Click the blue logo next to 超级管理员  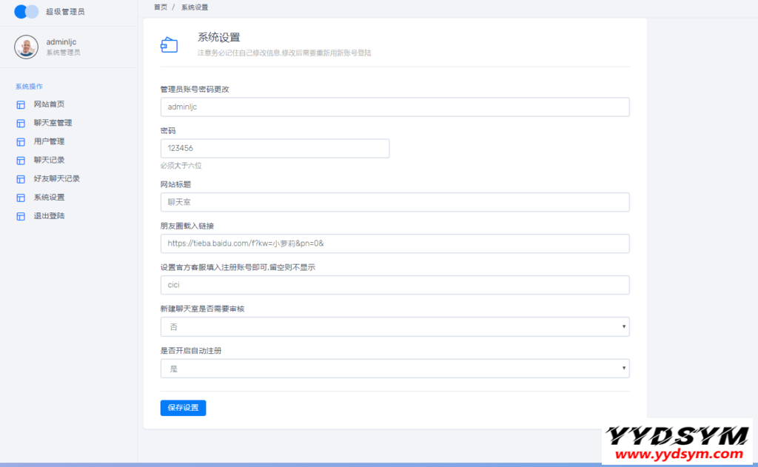click(27, 12)
